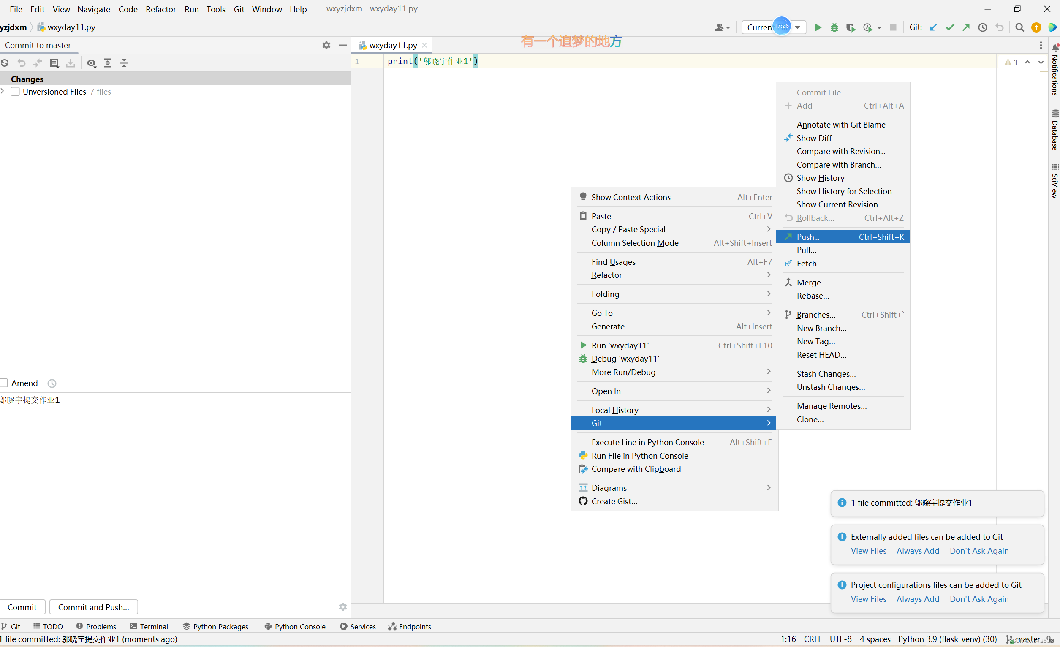The height and width of the screenshot is (647, 1060).
Task: Push commits via the Git up-arrow icon
Action: coord(966,27)
